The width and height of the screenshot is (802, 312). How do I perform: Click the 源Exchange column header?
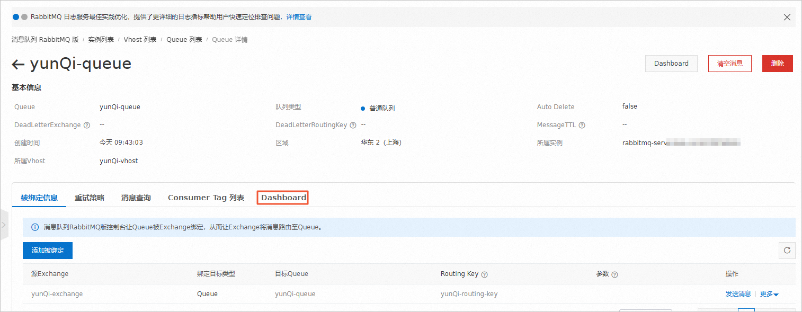click(50, 274)
